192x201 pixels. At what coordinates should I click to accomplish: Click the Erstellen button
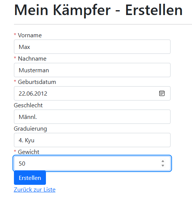click(30, 178)
